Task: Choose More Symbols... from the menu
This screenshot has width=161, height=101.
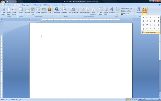Action: click(151, 32)
